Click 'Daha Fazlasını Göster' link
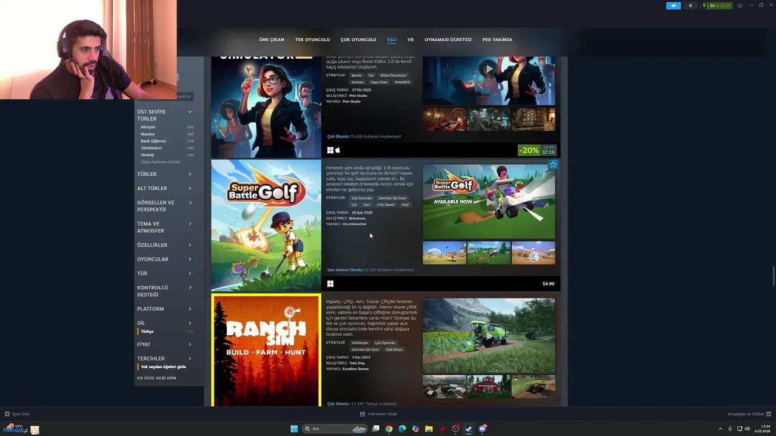This screenshot has height=436, width=776. (161, 162)
